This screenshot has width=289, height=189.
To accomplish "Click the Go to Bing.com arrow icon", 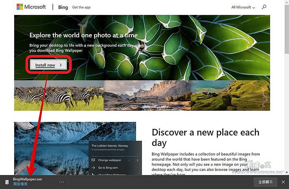I will [93, 168].
